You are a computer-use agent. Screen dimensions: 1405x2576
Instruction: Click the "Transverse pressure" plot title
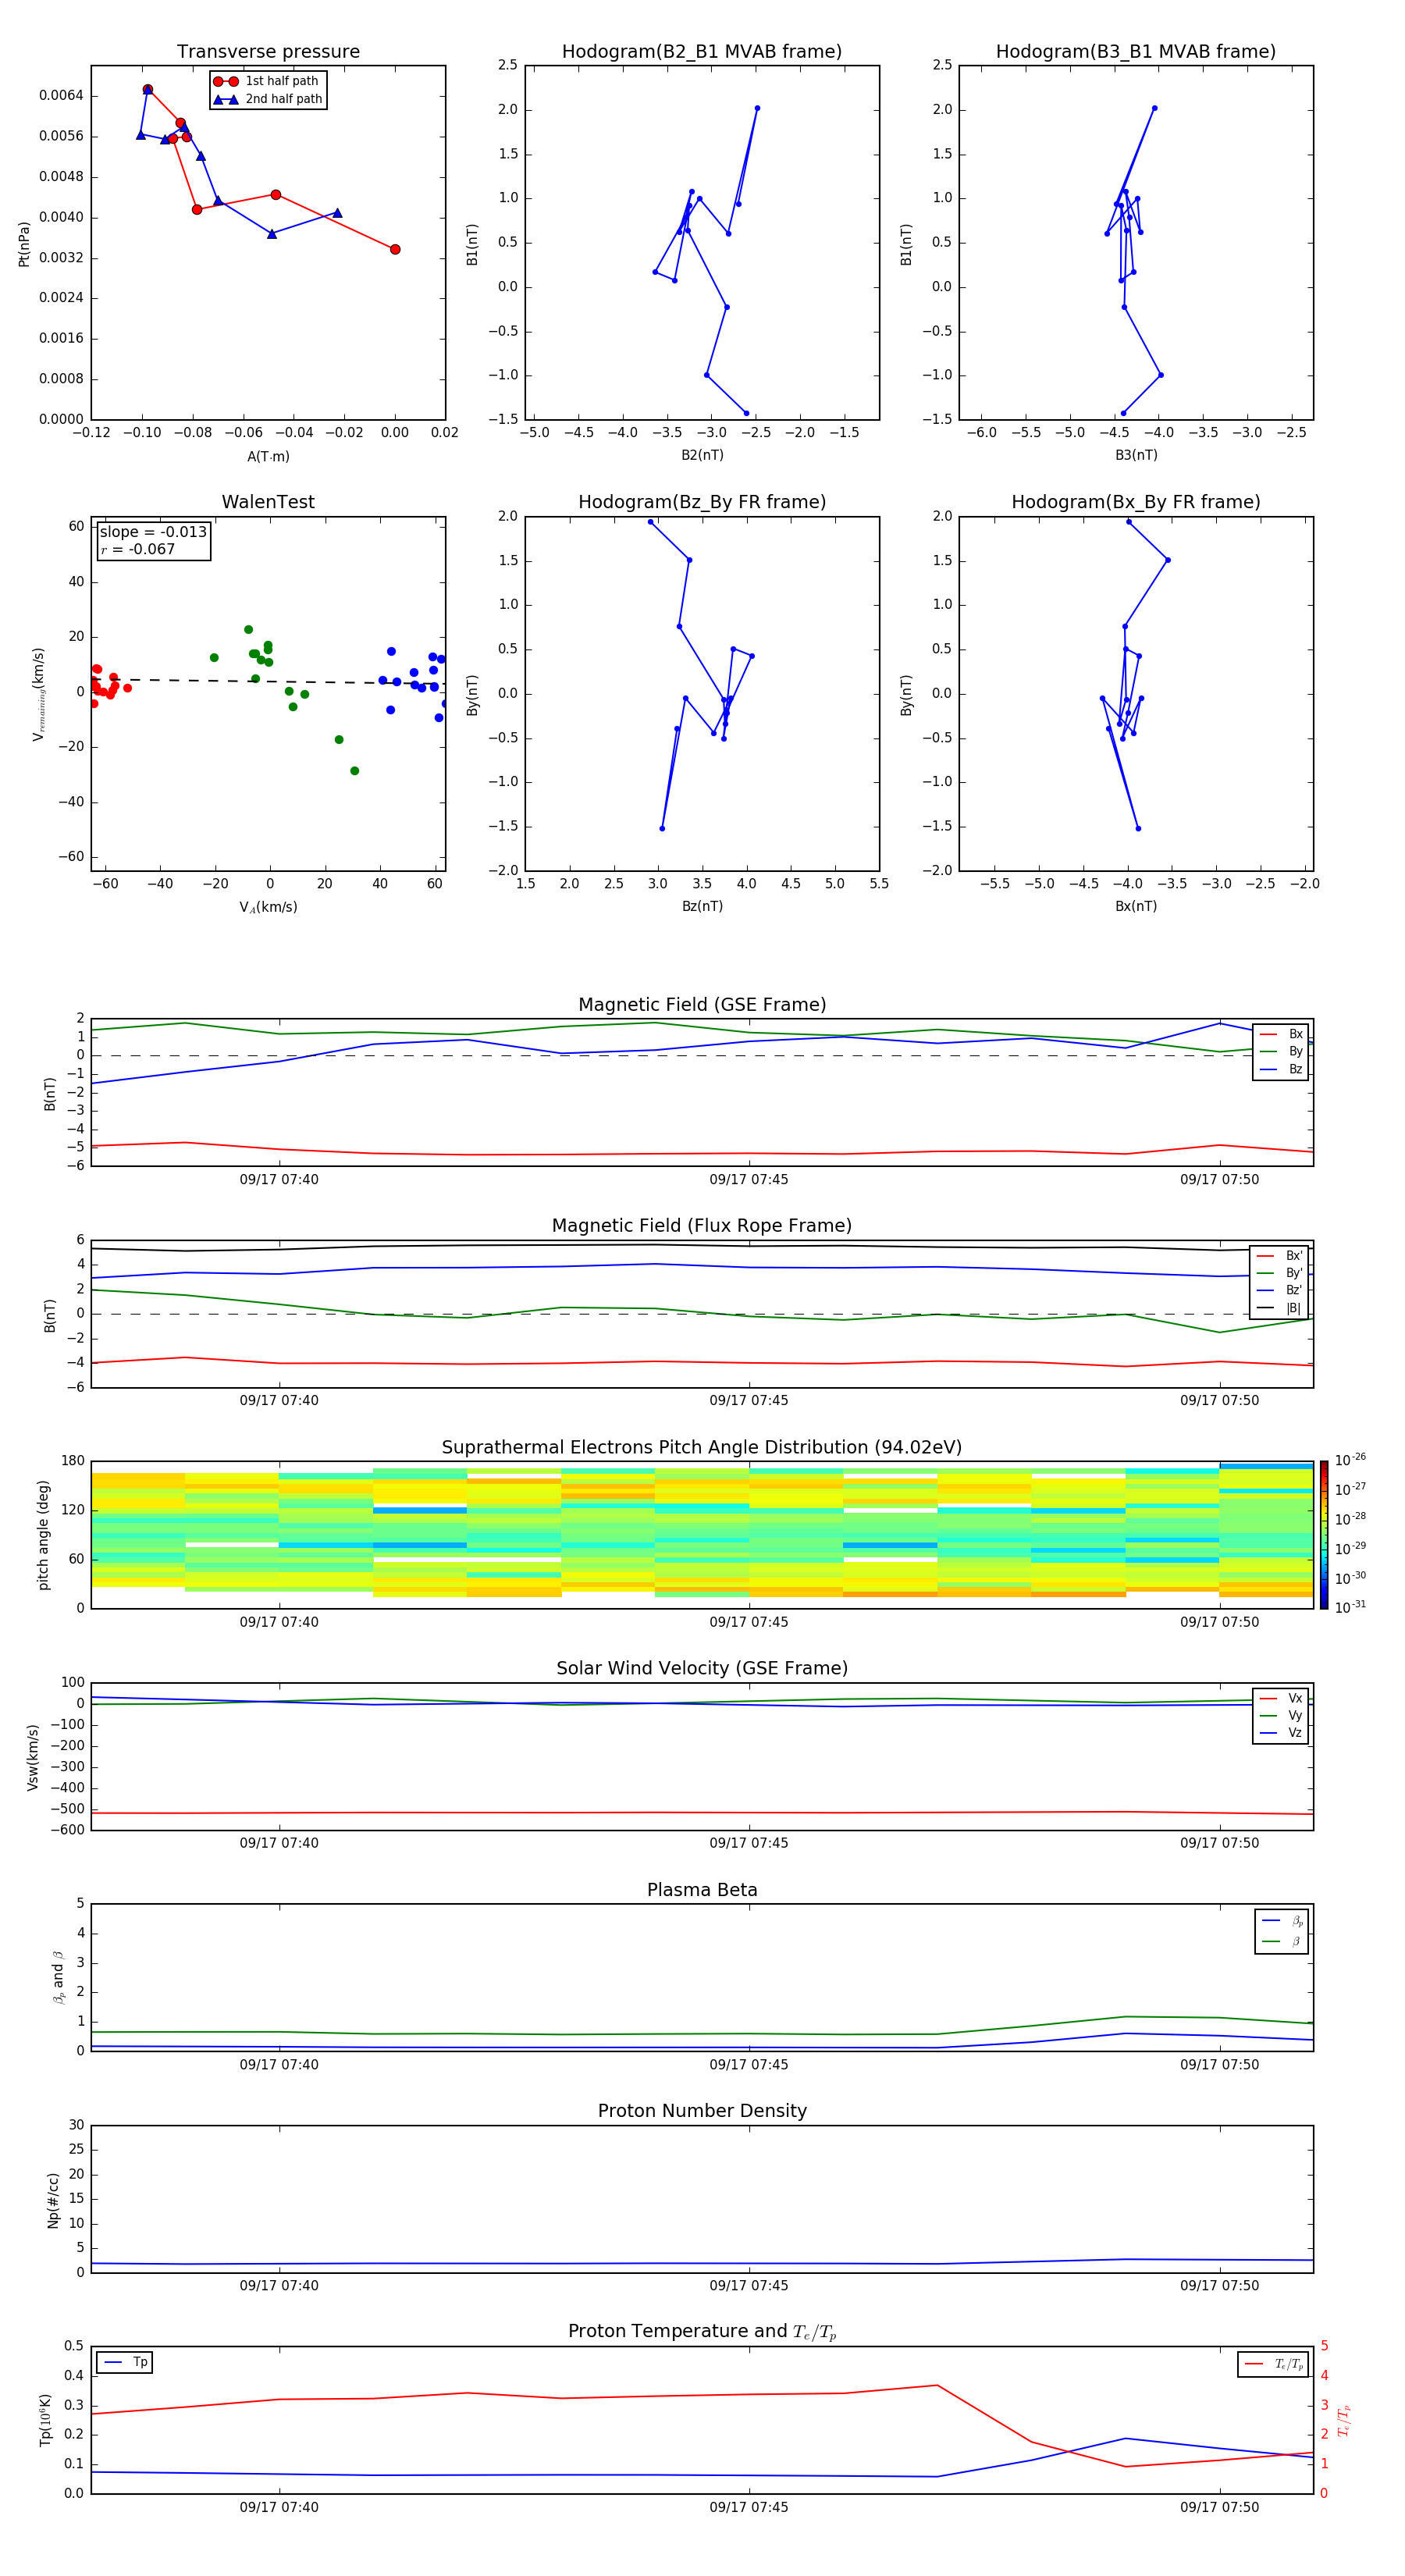[x=268, y=52]
